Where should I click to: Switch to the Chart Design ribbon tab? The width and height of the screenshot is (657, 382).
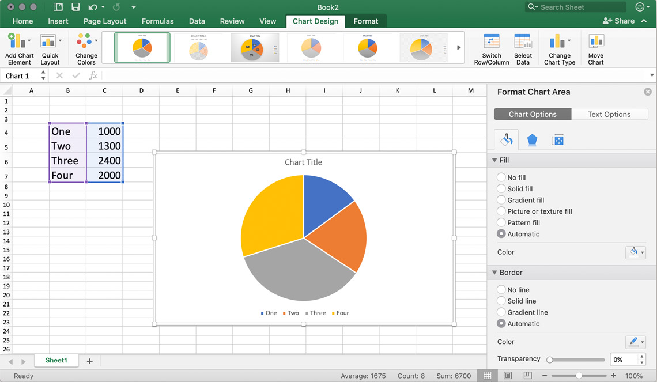point(315,21)
